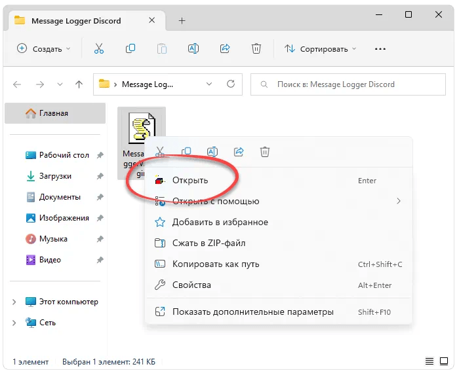Click the Share icon in the context menu

[239, 152]
